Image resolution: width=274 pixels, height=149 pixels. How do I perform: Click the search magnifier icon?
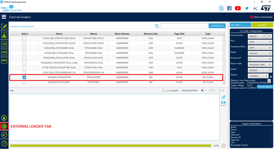point(157,26)
